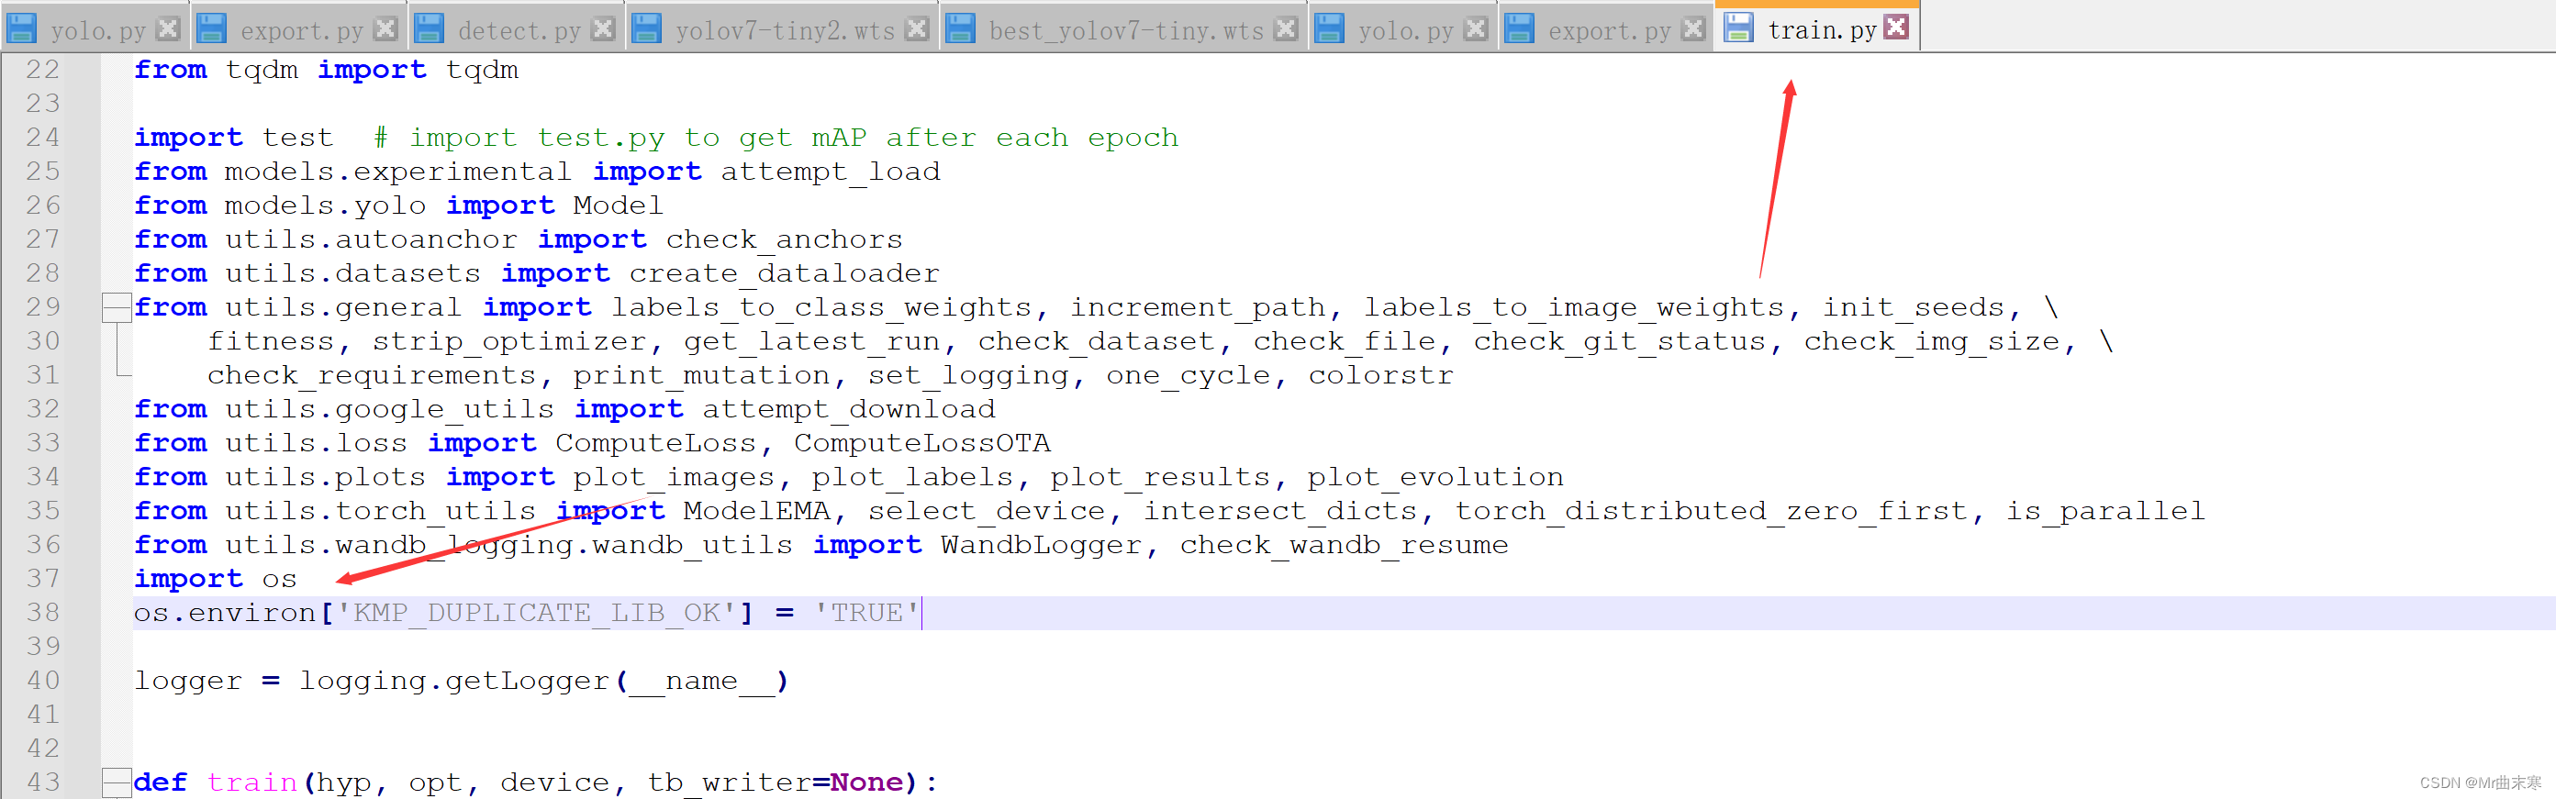Click 'tqdm' import on line 22
The image size is (2556, 799).
coord(481,71)
